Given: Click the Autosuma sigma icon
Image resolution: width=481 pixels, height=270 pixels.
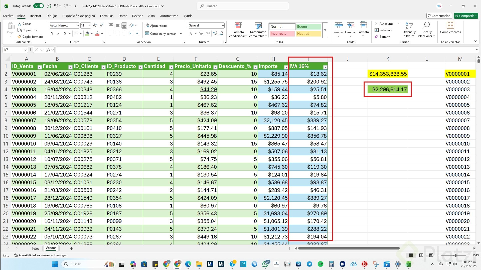Looking at the screenshot, I should [376, 23].
